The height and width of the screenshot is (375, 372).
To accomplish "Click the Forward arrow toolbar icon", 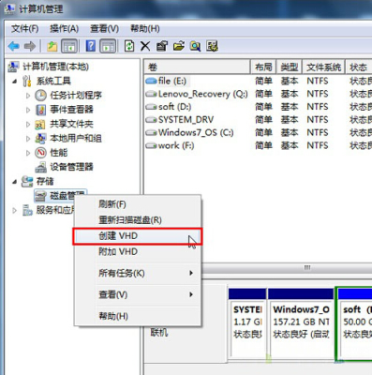I will click(30, 47).
